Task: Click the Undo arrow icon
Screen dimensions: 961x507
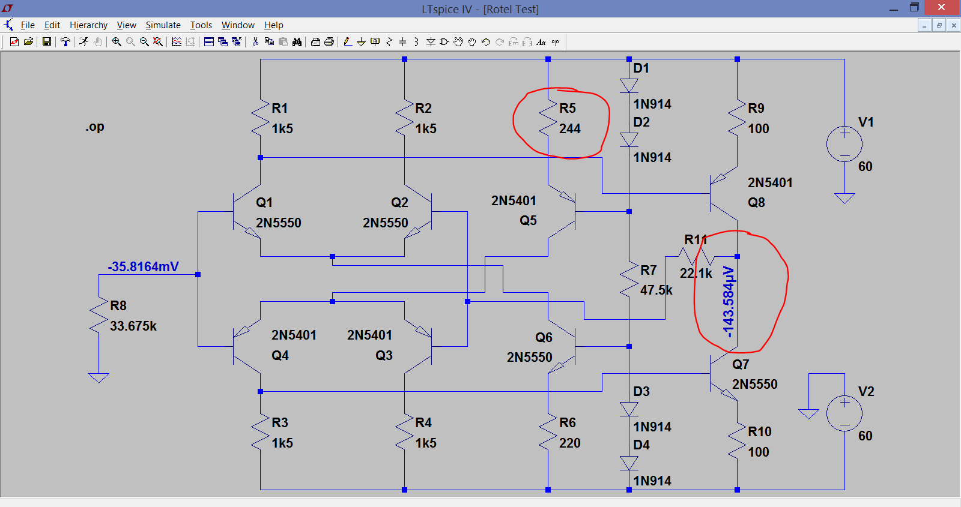Action: (486, 42)
